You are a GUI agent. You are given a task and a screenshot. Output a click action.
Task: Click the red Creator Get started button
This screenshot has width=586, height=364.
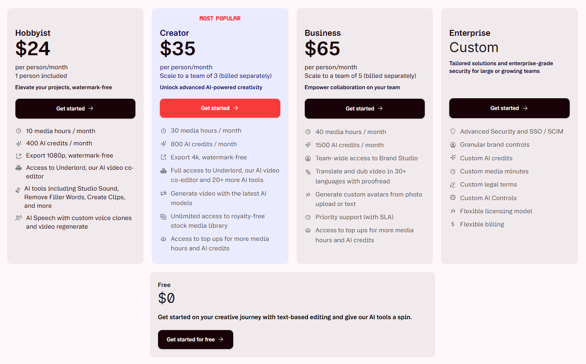(x=220, y=108)
